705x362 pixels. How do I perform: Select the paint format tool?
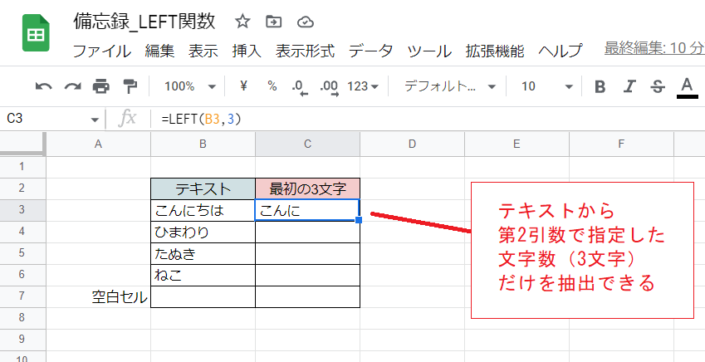[130, 86]
